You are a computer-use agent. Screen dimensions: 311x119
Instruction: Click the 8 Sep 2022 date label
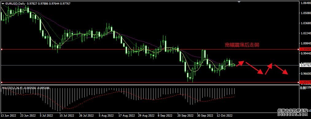point(165,115)
